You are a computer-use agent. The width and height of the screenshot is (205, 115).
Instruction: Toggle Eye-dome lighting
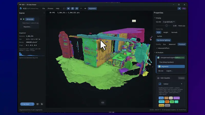click(163, 40)
